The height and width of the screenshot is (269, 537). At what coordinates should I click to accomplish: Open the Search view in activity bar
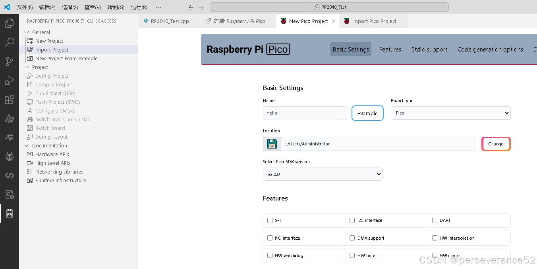coord(10,42)
